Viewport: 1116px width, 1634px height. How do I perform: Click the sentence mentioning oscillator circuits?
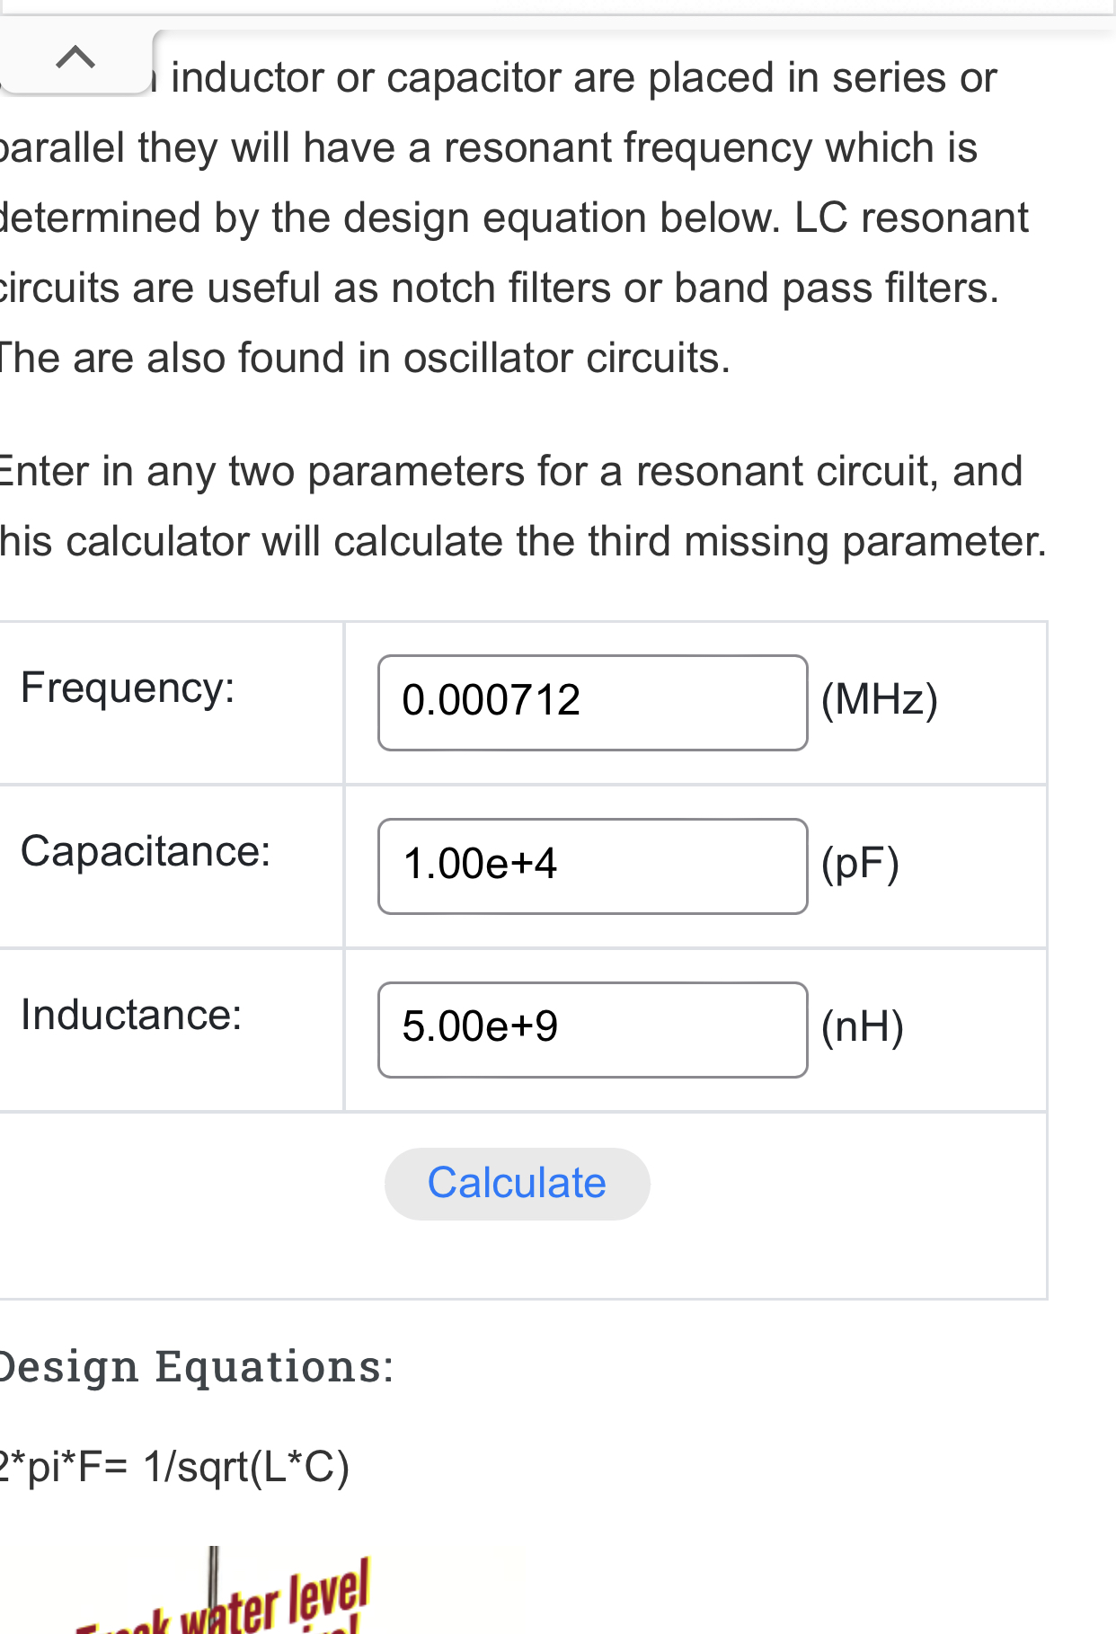[365, 359]
